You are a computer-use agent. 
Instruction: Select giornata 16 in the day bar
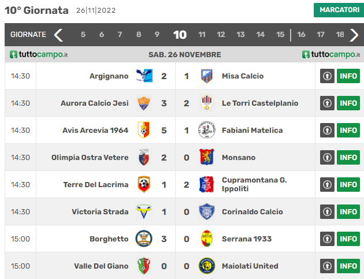point(301,35)
